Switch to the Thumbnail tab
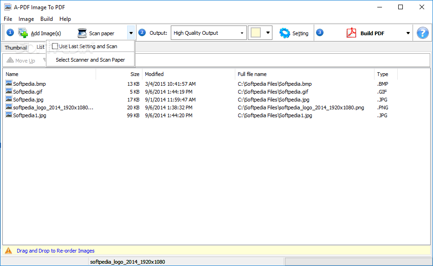The image size is (433, 266). pos(16,48)
